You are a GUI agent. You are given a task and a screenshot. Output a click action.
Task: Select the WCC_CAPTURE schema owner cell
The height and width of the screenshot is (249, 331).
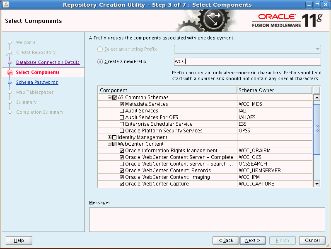point(274,184)
